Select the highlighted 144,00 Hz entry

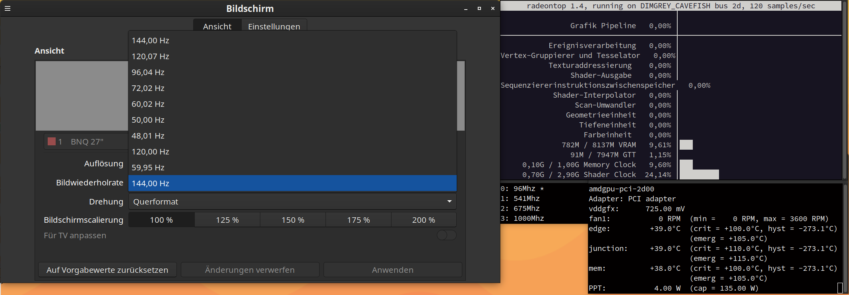pos(293,183)
